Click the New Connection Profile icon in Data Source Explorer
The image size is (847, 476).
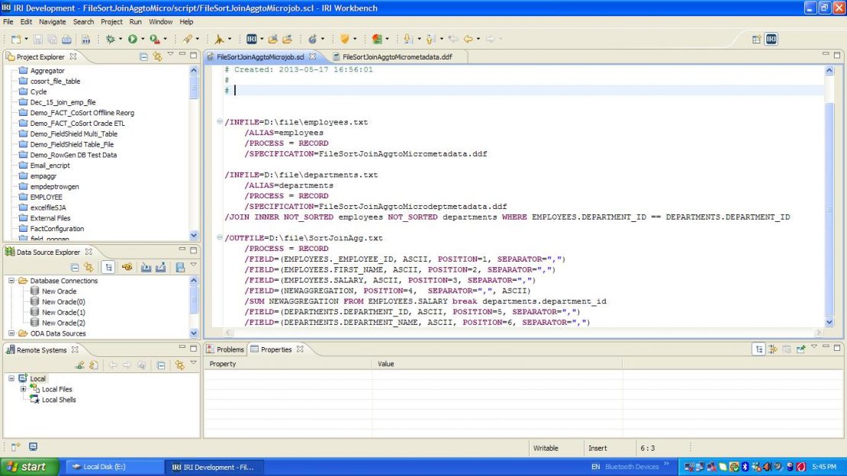pyautogui.click(x=127, y=267)
